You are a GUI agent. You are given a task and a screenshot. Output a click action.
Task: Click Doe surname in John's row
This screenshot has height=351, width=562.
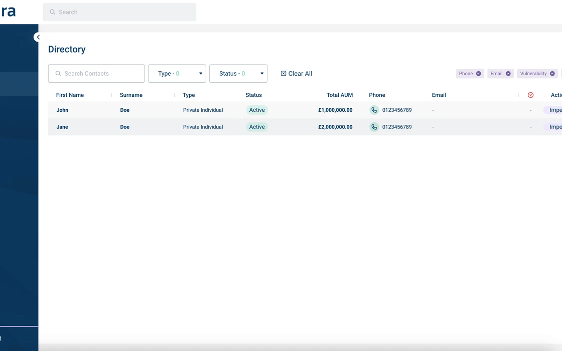[x=125, y=110]
